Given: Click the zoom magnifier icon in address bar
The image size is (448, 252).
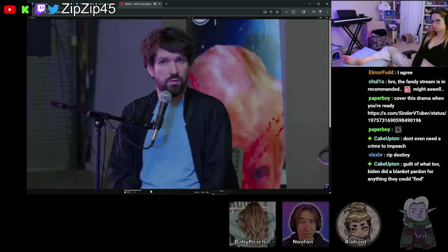Looking at the screenshot, I should [271, 12].
